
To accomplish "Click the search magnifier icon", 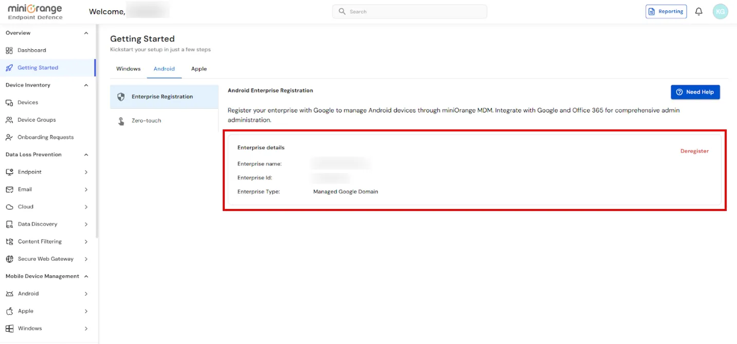I will pyautogui.click(x=342, y=11).
